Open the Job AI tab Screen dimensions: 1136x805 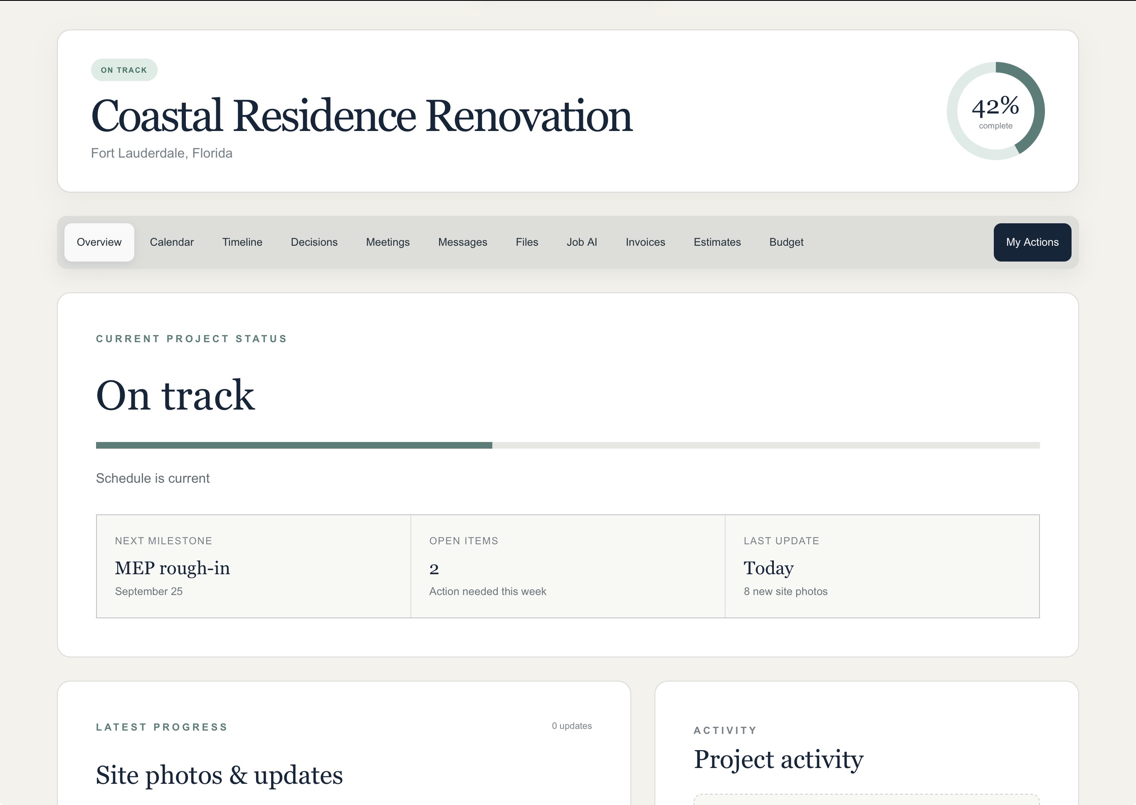click(x=581, y=242)
